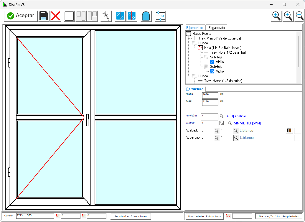305x222 pixels.
Task: Click the Accesorio color swatch box
Action: click(297, 138)
